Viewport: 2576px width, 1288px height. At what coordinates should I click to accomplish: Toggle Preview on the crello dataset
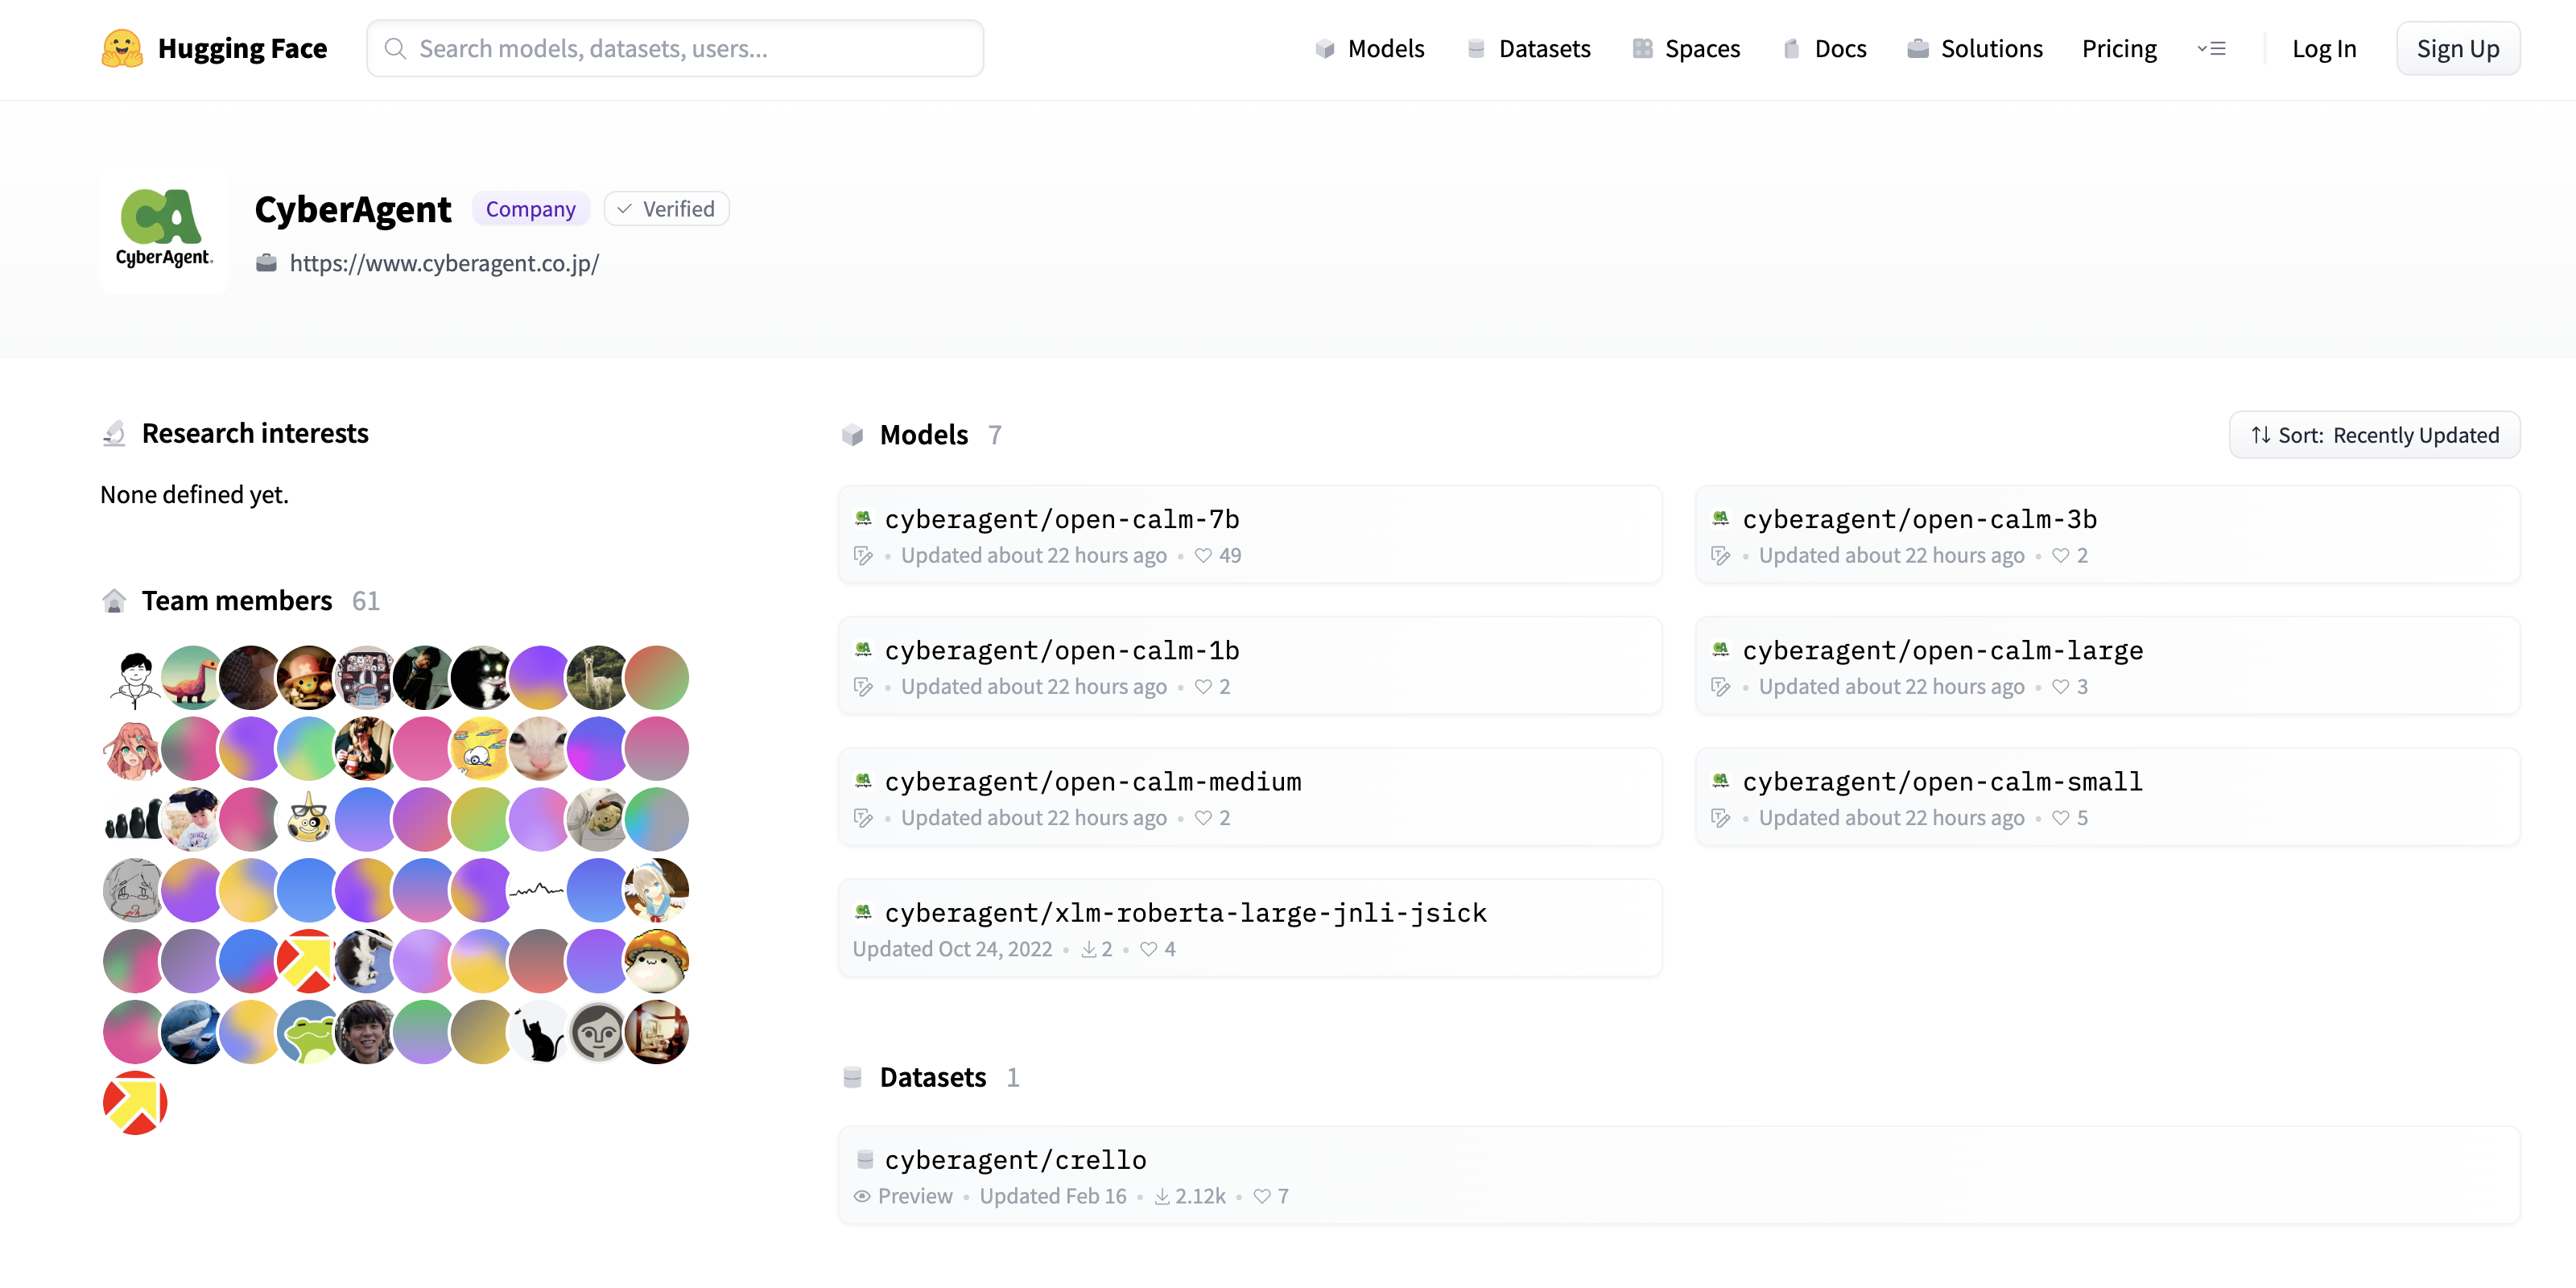tap(903, 1196)
